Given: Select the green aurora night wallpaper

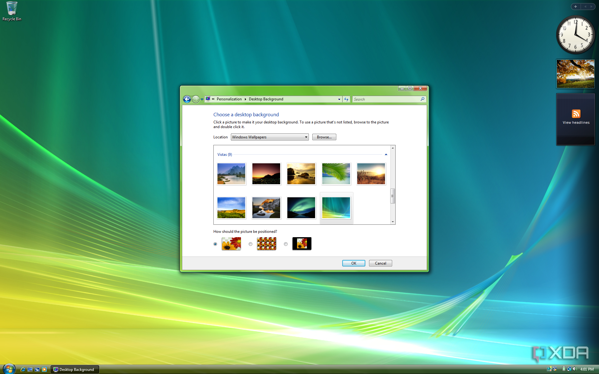Looking at the screenshot, I should [301, 208].
